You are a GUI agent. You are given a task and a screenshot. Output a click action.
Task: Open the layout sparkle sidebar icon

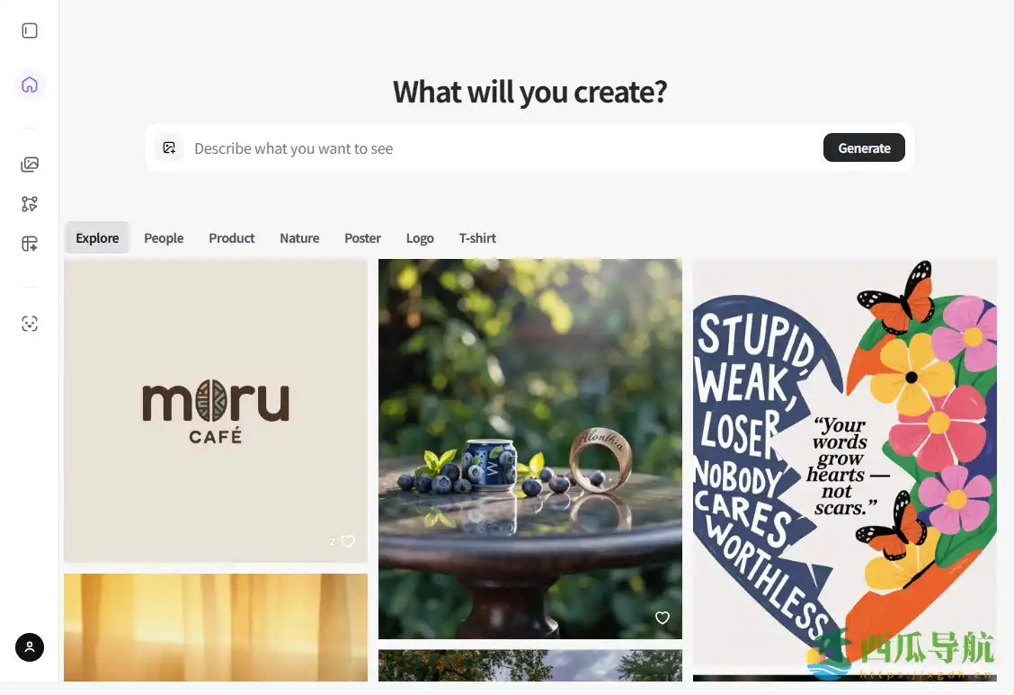pos(30,244)
